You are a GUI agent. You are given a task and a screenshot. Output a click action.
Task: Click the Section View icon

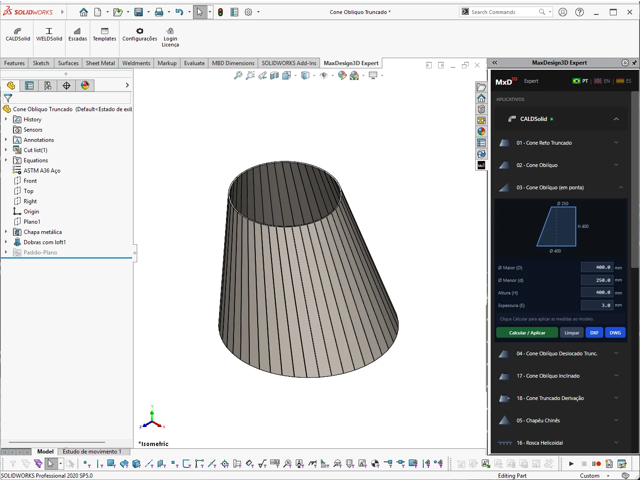pyautogui.click(x=274, y=75)
